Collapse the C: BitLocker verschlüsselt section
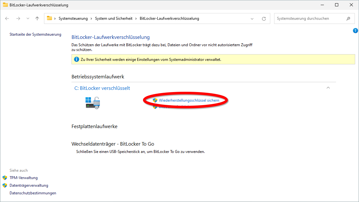This screenshot has height=202, width=359. tap(328, 88)
